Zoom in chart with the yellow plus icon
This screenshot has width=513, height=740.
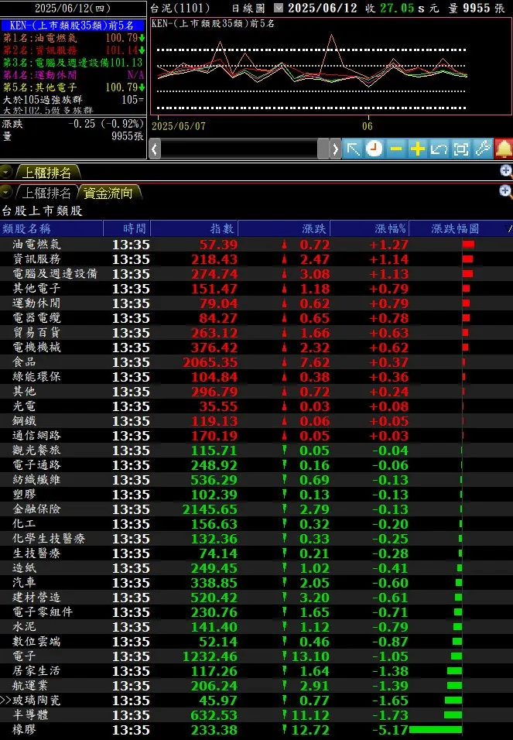pos(418,149)
